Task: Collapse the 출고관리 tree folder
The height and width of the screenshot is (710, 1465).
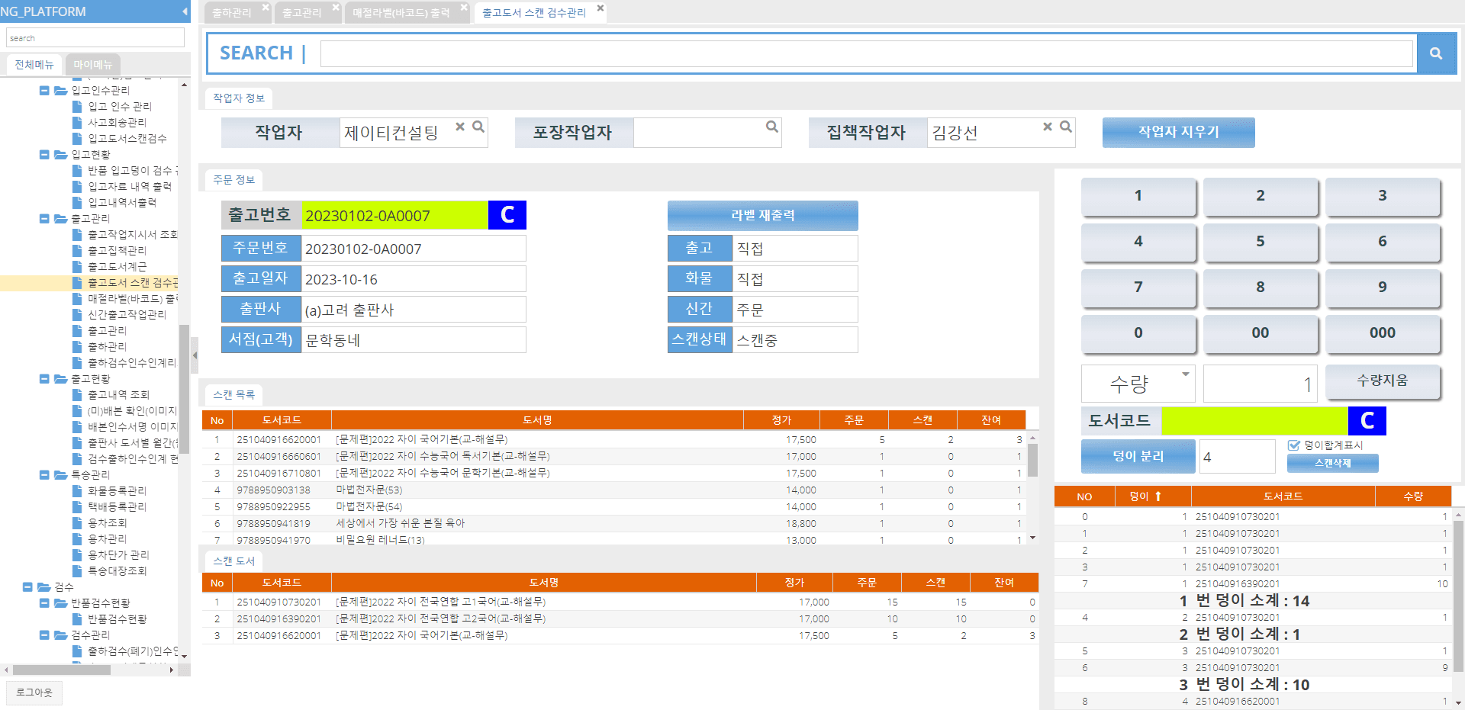Action: [x=44, y=219]
